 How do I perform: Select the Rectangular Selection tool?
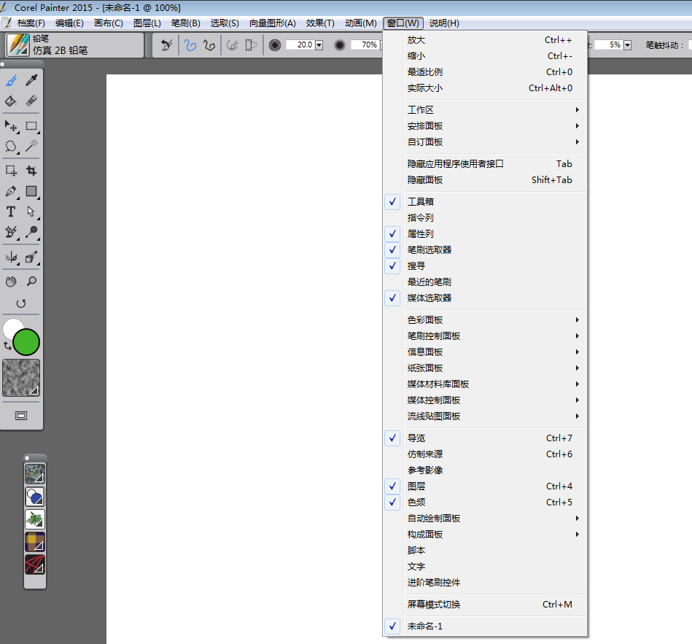31,126
